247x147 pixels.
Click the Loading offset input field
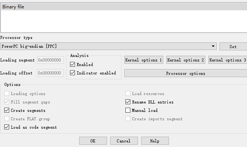tap(50, 73)
